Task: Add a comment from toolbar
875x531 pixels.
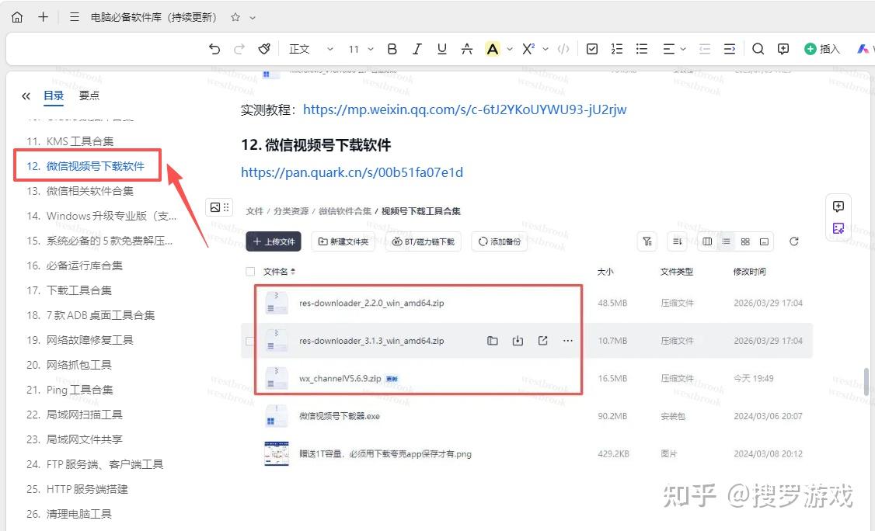Action: point(783,49)
